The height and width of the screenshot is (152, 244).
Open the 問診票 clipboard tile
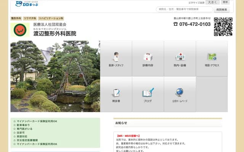click(x=116, y=94)
